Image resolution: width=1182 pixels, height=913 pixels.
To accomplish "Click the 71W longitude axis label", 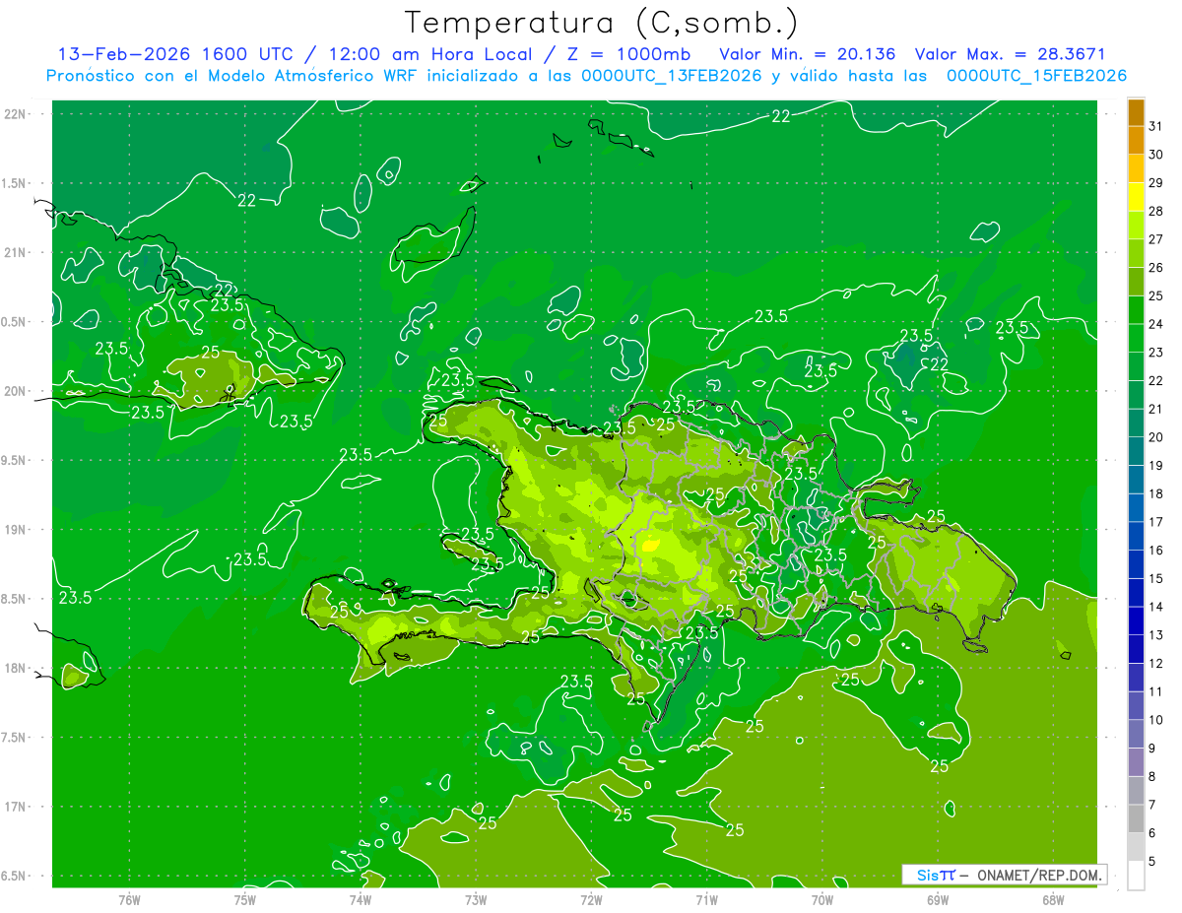I will coord(706,900).
